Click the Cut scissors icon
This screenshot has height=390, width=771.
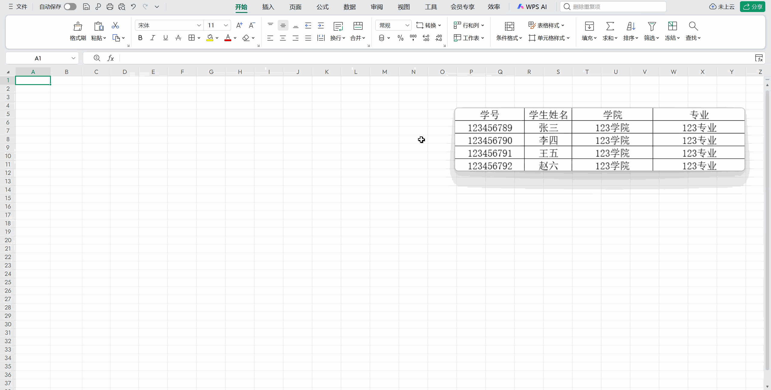(x=115, y=26)
